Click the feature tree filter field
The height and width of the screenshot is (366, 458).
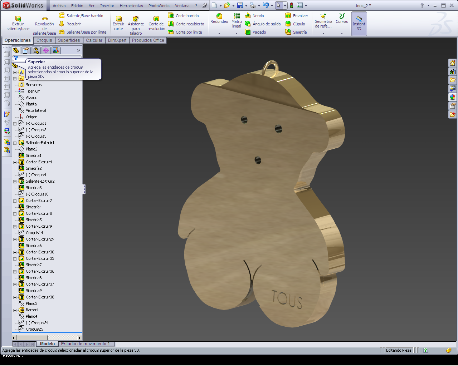tap(47, 58)
